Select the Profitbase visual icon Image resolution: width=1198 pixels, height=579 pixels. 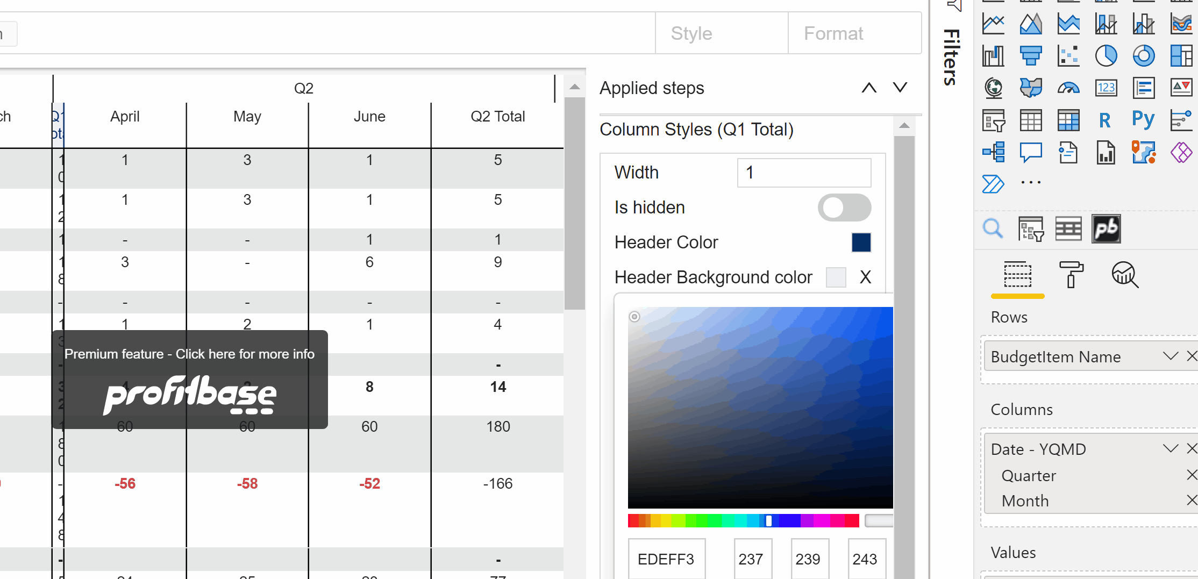pyautogui.click(x=1106, y=228)
